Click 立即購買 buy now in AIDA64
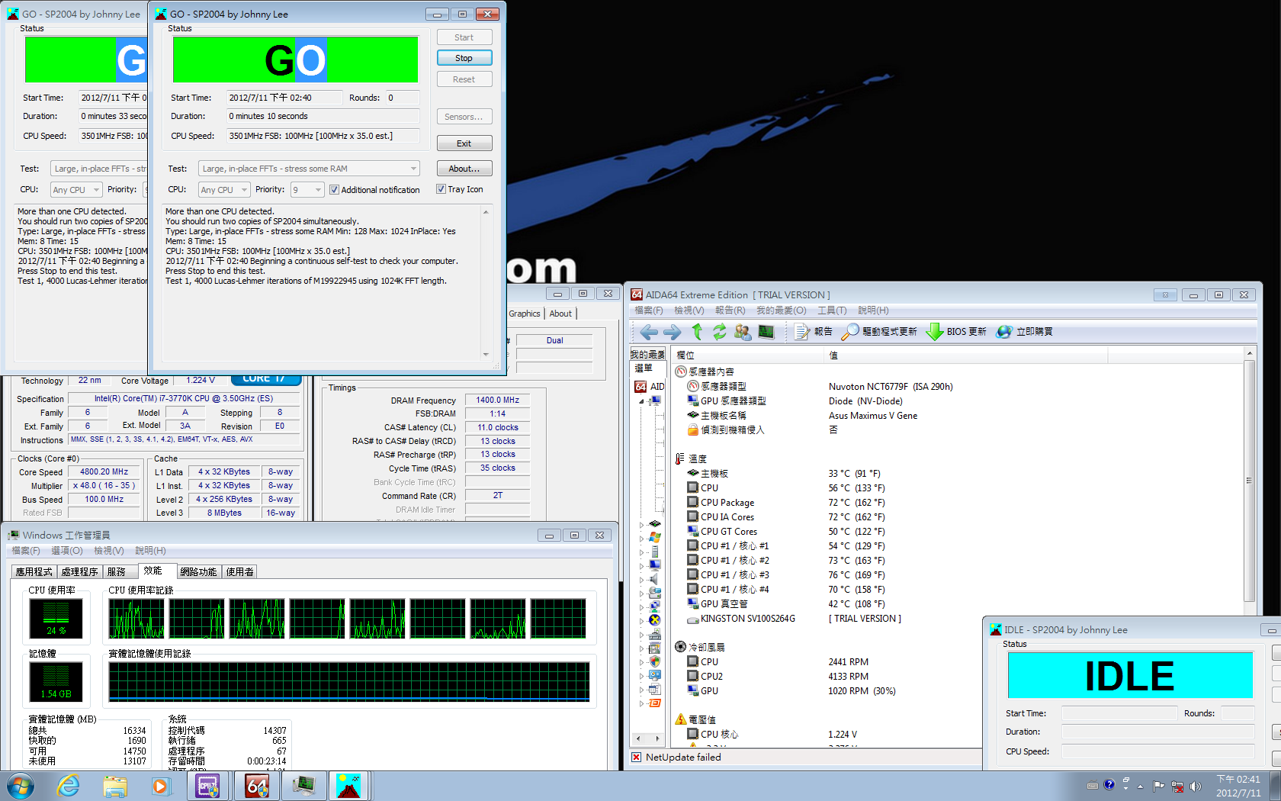The width and height of the screenshot is (1281, 801). [1025, 332]
